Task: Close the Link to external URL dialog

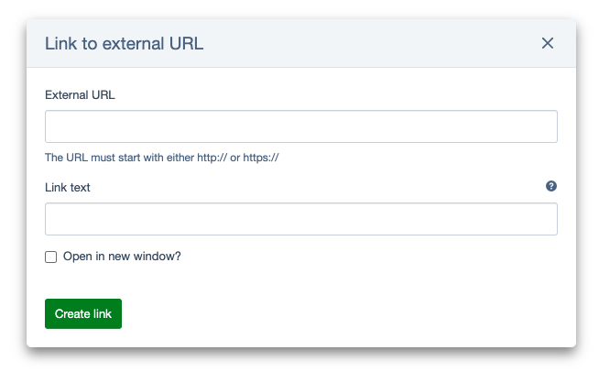Action: point(548,43)
